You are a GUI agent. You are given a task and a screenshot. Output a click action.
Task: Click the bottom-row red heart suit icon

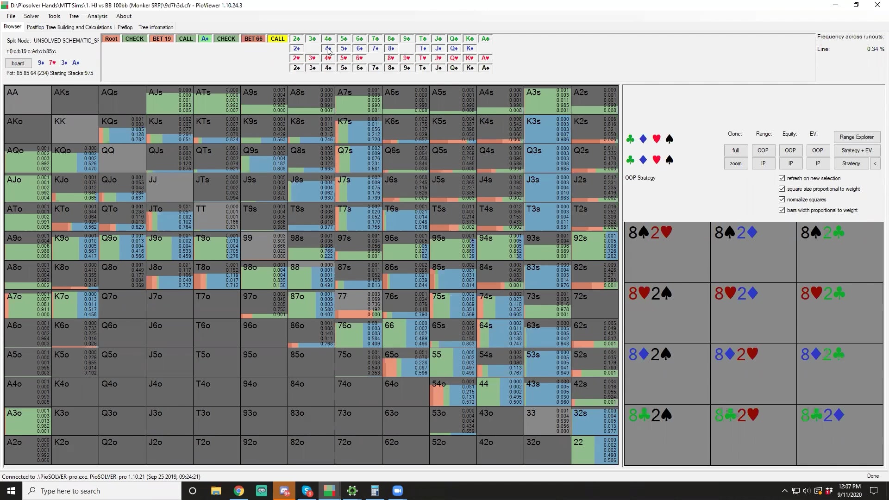coord(656,160)
